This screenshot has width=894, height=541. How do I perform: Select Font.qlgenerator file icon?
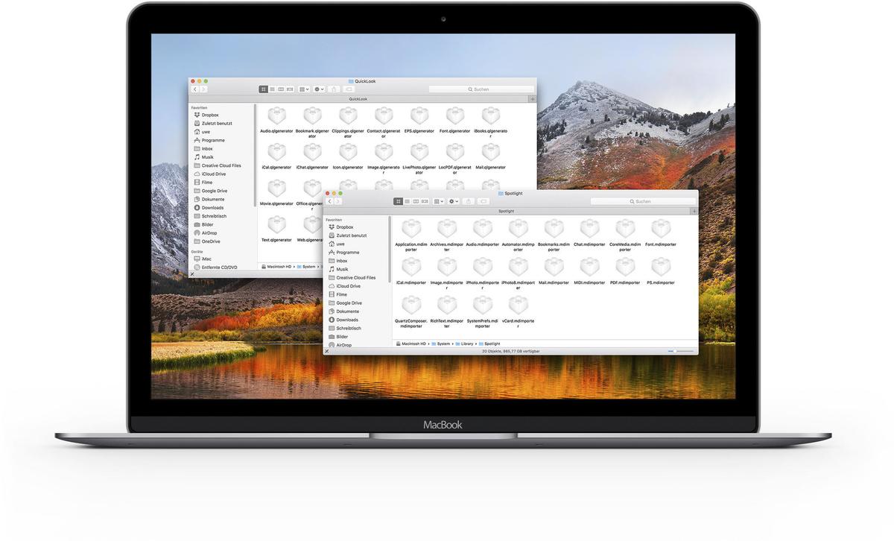pyautogui.click(x=455, y=116)
